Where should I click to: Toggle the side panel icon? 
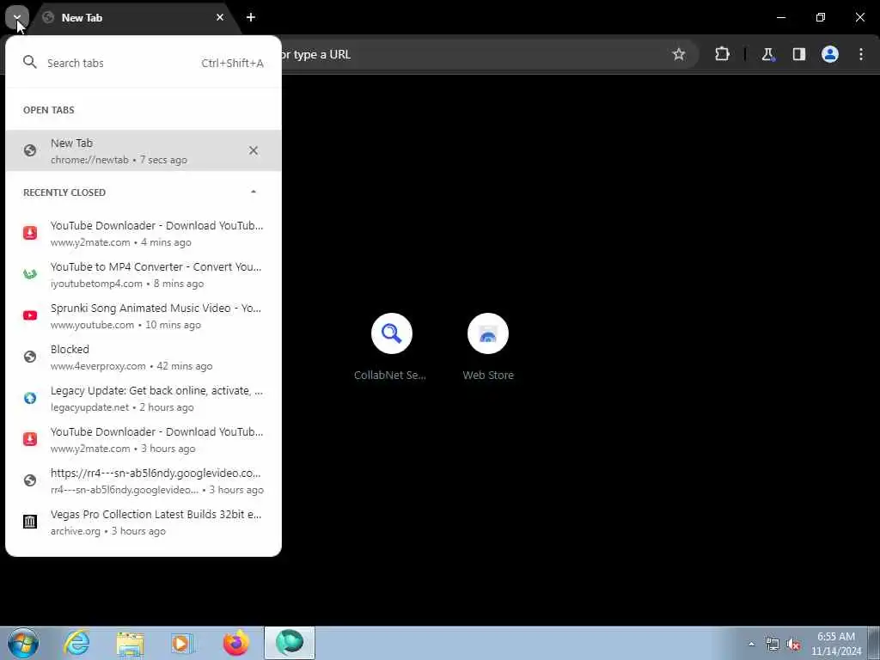pos(798,54)
